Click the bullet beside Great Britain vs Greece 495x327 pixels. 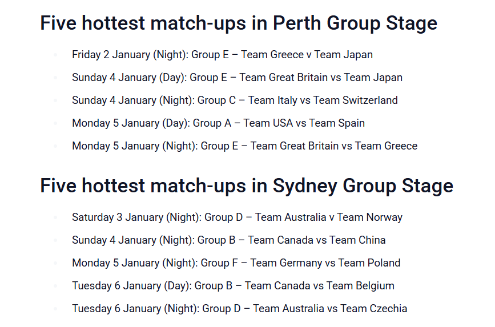coord(55,146)
